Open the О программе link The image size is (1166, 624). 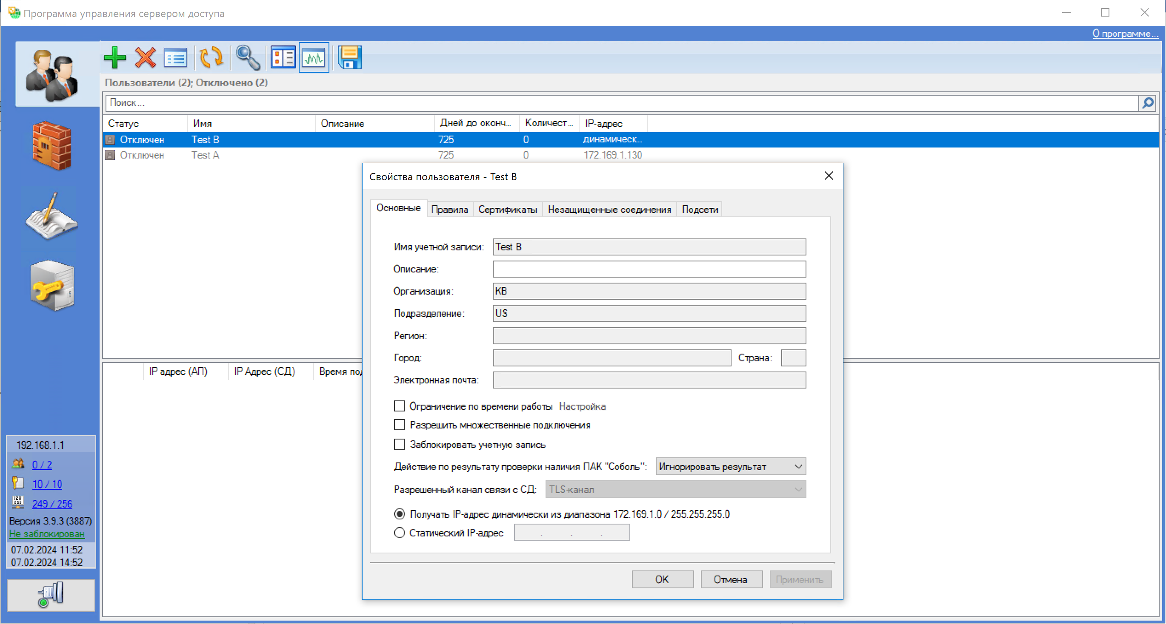pyautogui.click(x=1124, y=34)
